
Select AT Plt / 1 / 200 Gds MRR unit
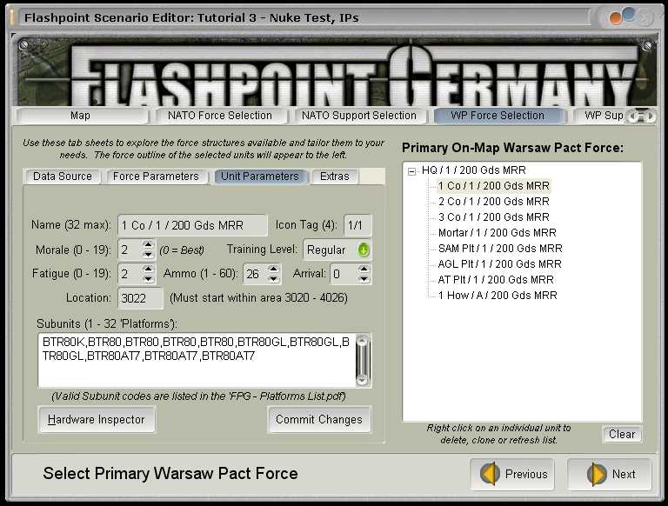coord(496,280)
